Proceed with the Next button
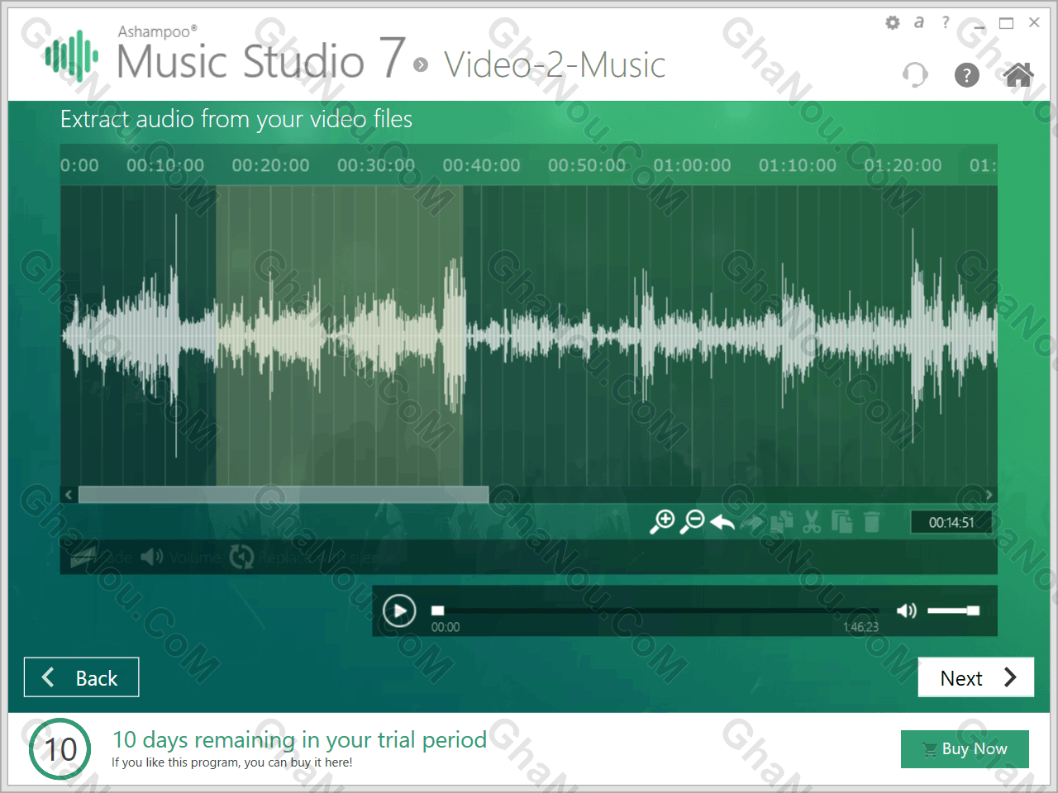This screenshot has height=793, width=1058. coord(976,677)
